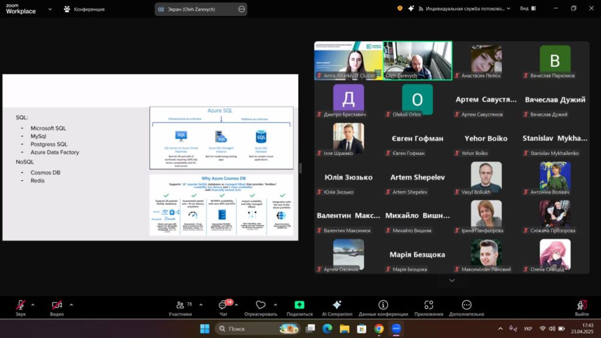Image resolution: width=601 pixels, height=338 pixels.
Task: Click the Azure SQL diagram in shared slide
Action: coord(221,138)
